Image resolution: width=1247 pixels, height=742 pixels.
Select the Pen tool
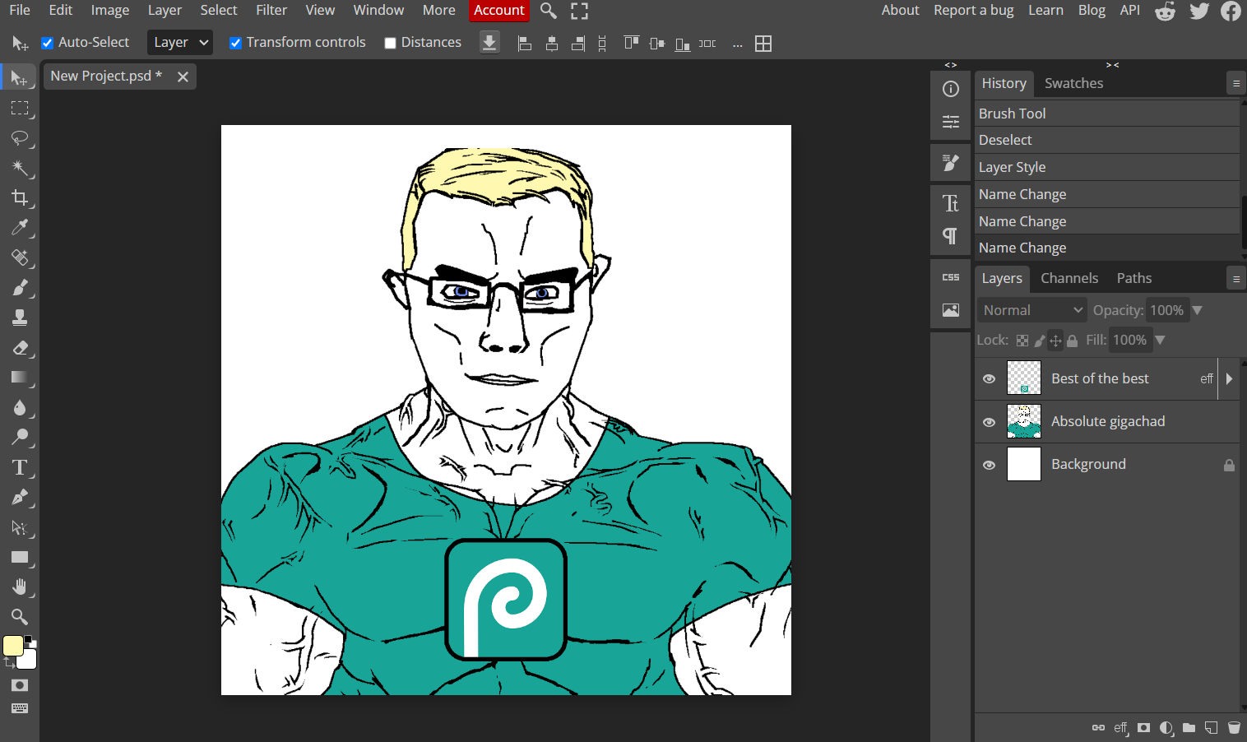(x=19, y=497)
